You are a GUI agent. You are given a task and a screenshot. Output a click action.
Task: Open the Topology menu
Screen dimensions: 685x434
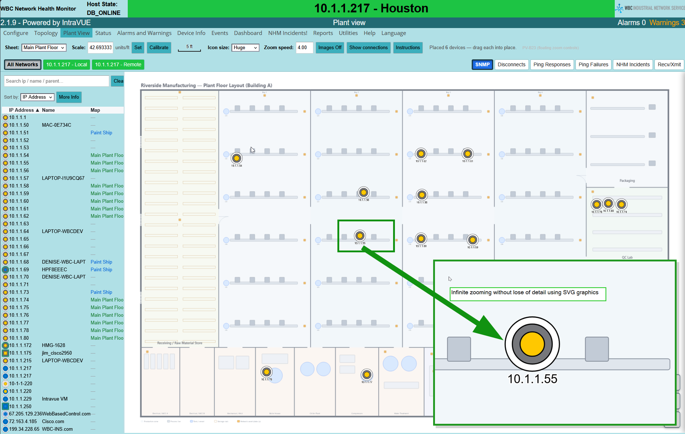(46, 33)
